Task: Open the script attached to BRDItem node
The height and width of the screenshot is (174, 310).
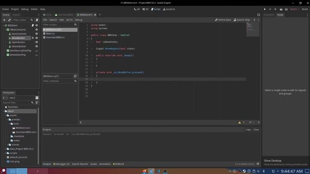Action: 32,26
